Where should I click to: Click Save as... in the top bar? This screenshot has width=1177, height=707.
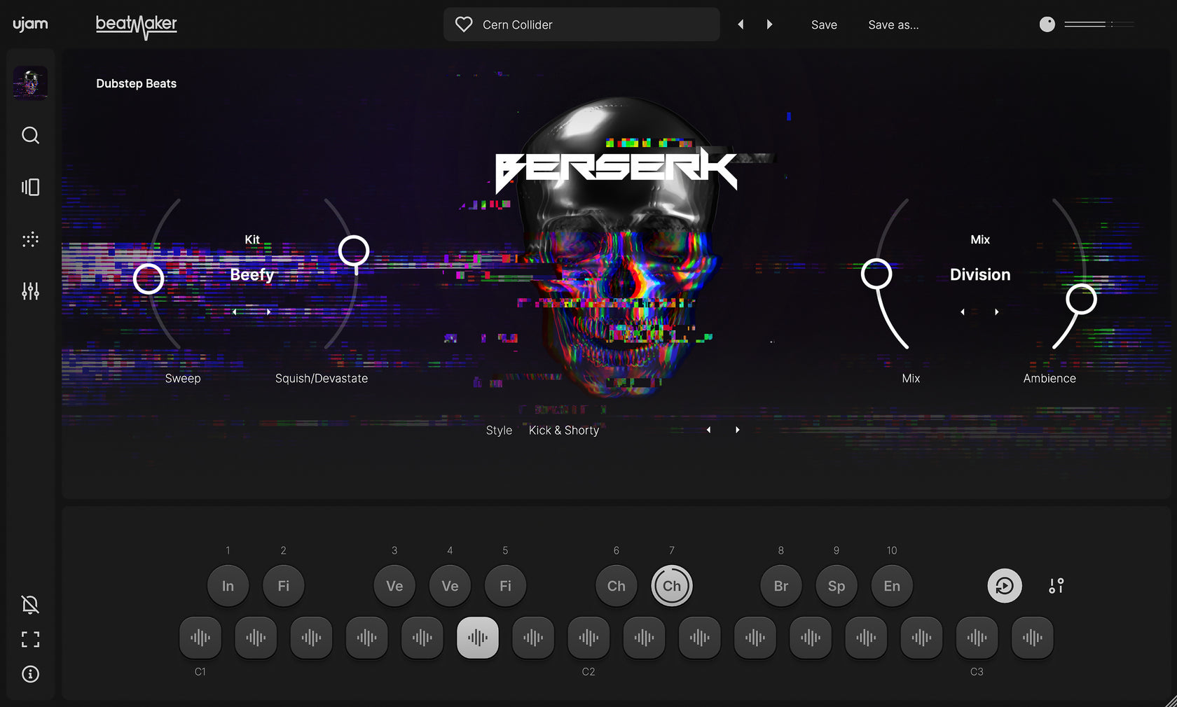point(893,24)
